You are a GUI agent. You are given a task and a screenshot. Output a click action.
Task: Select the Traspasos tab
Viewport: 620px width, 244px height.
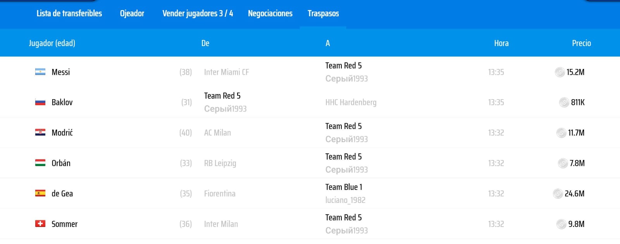[x=323, y=14]
